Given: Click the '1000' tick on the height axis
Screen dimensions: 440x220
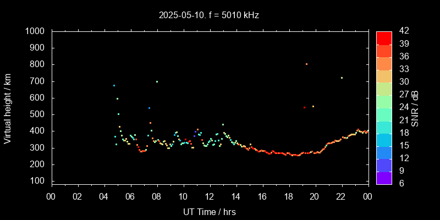Looking at the screenshot, I should 35,31.
